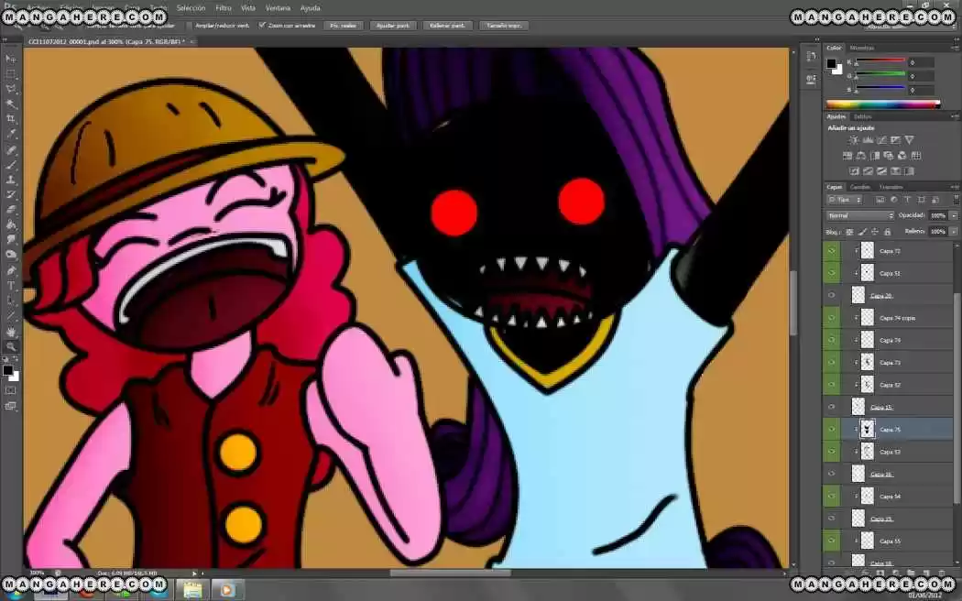Switch to the Trazados tab
The height and width of the screenshot is (601, 962).
click(x=891, y=187)
